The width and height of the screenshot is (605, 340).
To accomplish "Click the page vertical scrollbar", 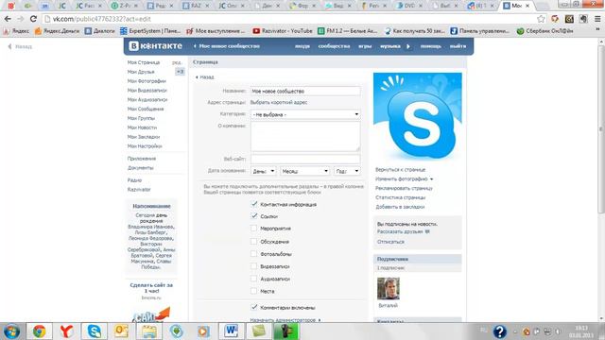I will point(601,129).
